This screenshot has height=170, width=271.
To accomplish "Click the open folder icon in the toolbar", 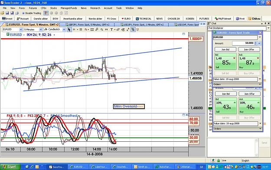I will click(x=2, y=13).
